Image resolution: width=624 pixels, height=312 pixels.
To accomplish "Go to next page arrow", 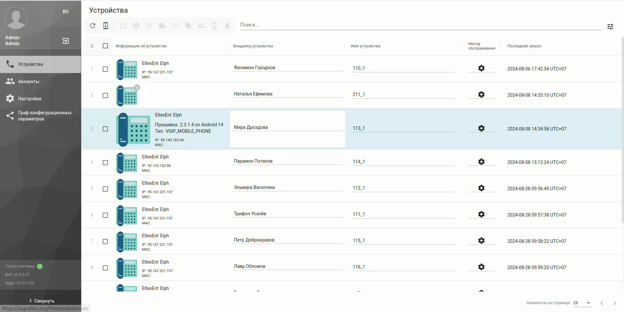I will click(x=614, y=303).
